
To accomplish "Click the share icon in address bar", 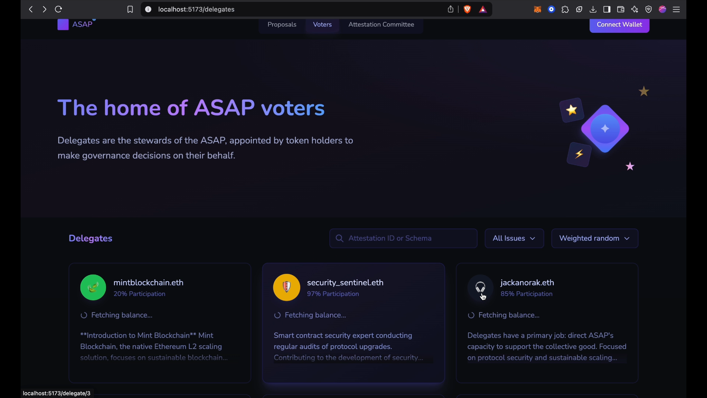I will (451, 9).
